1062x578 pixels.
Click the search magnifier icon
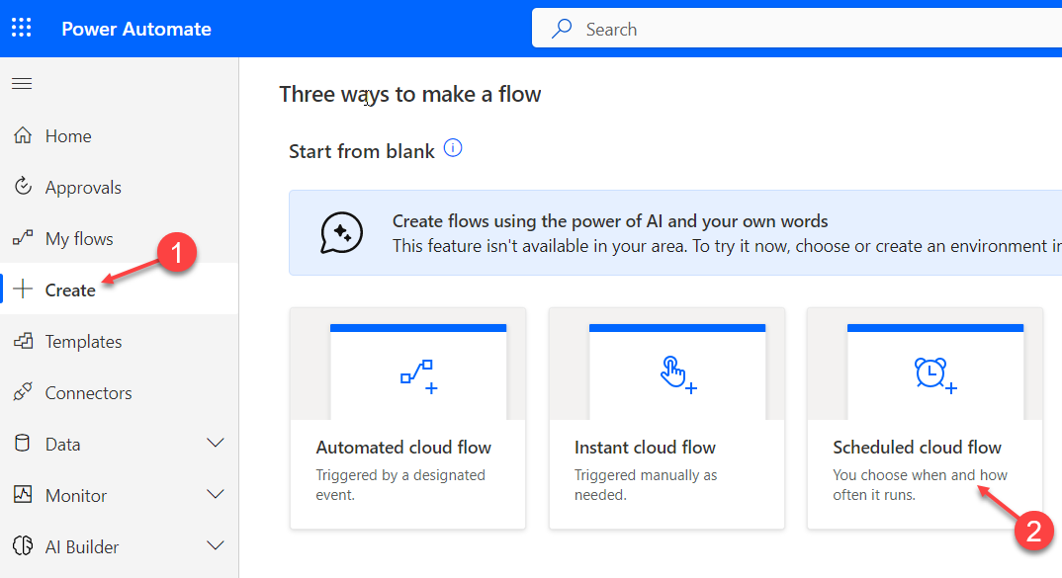pos(562,29)
